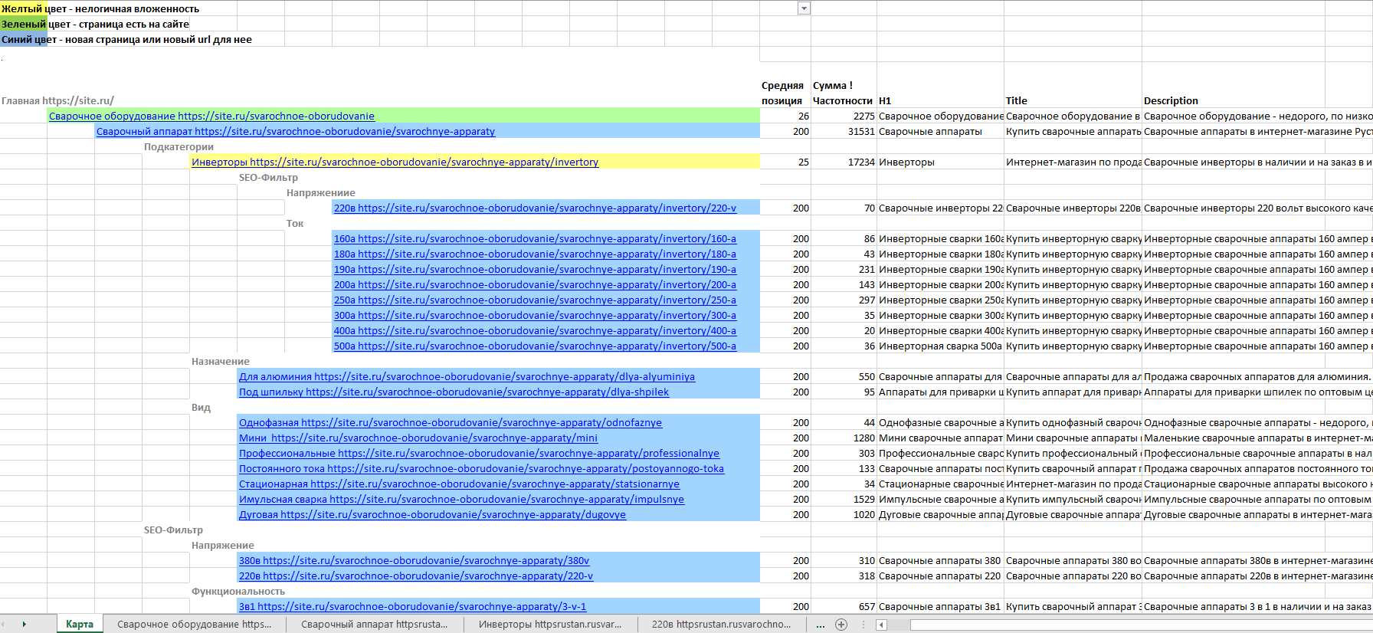
Task: Open the Постоянного тока postoyannogo-toka link
Action: 481,469
